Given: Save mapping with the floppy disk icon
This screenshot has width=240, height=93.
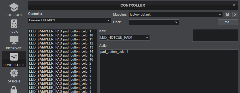Looking at the screenshot, I should pyautogui.click(x=228, y=15).
